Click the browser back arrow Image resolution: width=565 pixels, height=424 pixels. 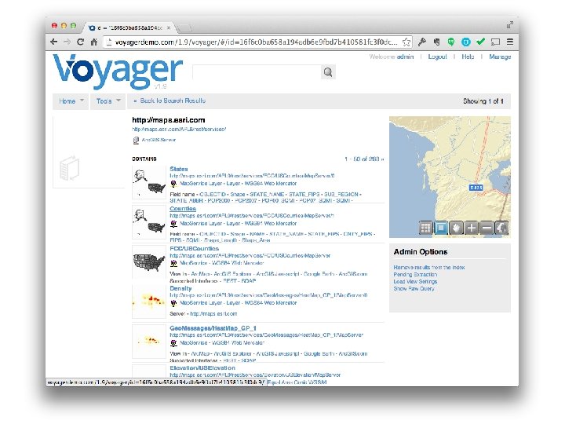(x=53, y=42)
